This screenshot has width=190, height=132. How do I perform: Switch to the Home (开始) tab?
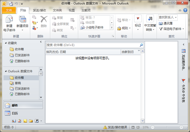pyautogui.click(x=23, y=10)
